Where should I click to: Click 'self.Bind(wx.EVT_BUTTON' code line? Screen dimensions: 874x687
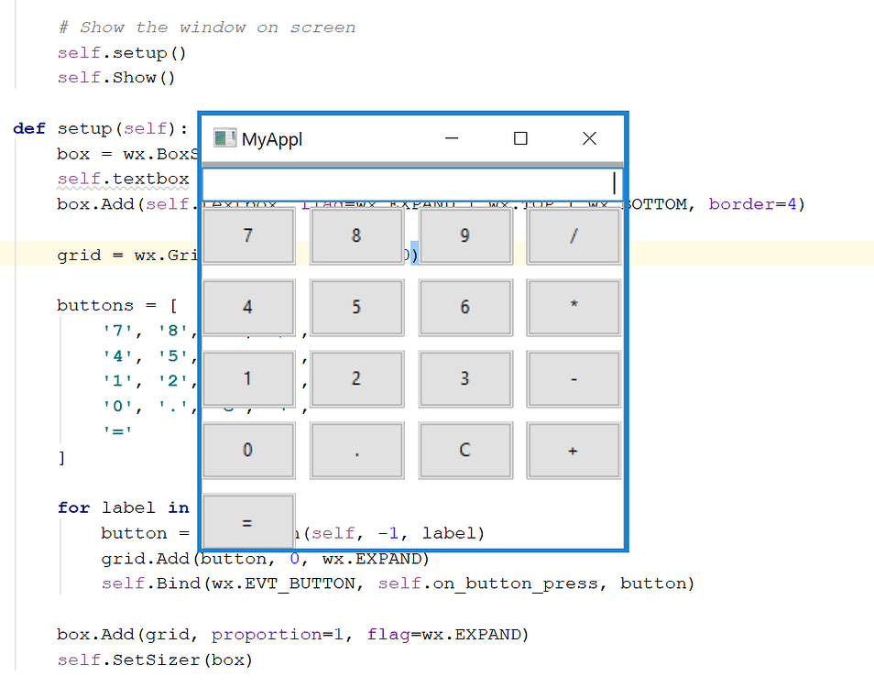pos(398,583)
